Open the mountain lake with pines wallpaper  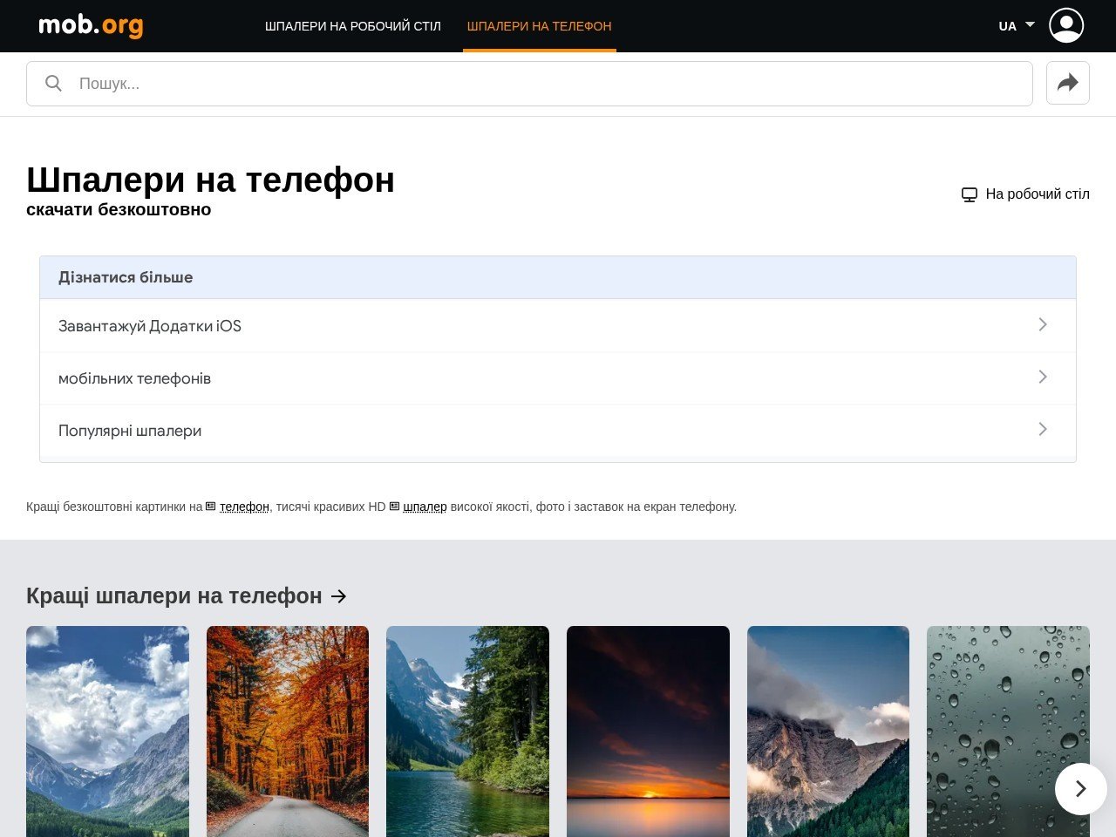(x=467, y=732)
